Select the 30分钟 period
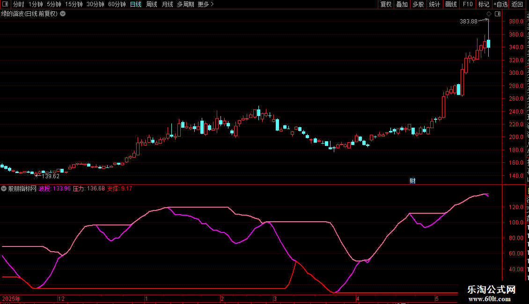Screen dimensions: 529x304 coord(95,4)
